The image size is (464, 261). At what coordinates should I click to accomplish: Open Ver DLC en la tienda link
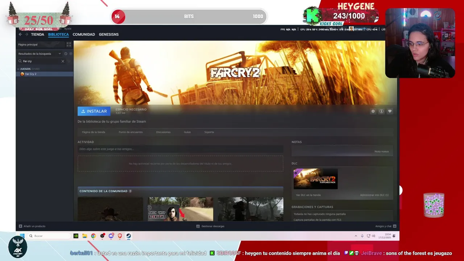[308, 195]
